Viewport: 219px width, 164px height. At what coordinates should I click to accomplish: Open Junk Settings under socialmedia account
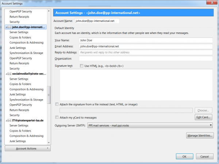click(x=18, y=94)
